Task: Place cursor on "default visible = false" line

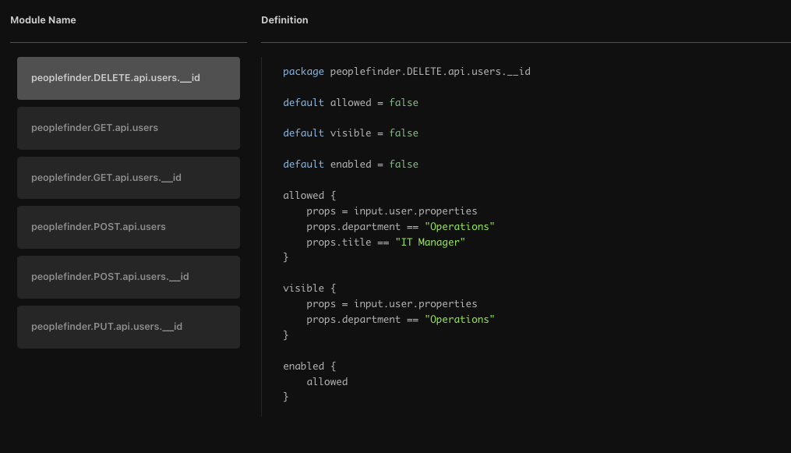Action: click(351, 133)
